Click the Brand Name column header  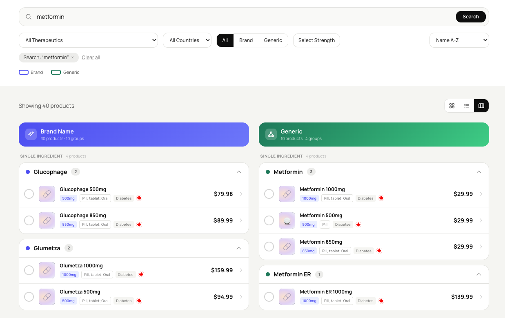pyautogui.click(x=134, y=134)
